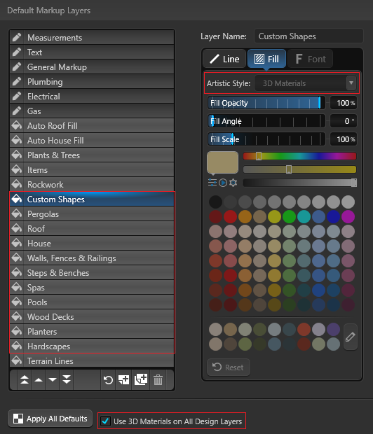373x434 pixels.
Task: Click Apply All Defaults button
Action: click(x=50, y=419)
